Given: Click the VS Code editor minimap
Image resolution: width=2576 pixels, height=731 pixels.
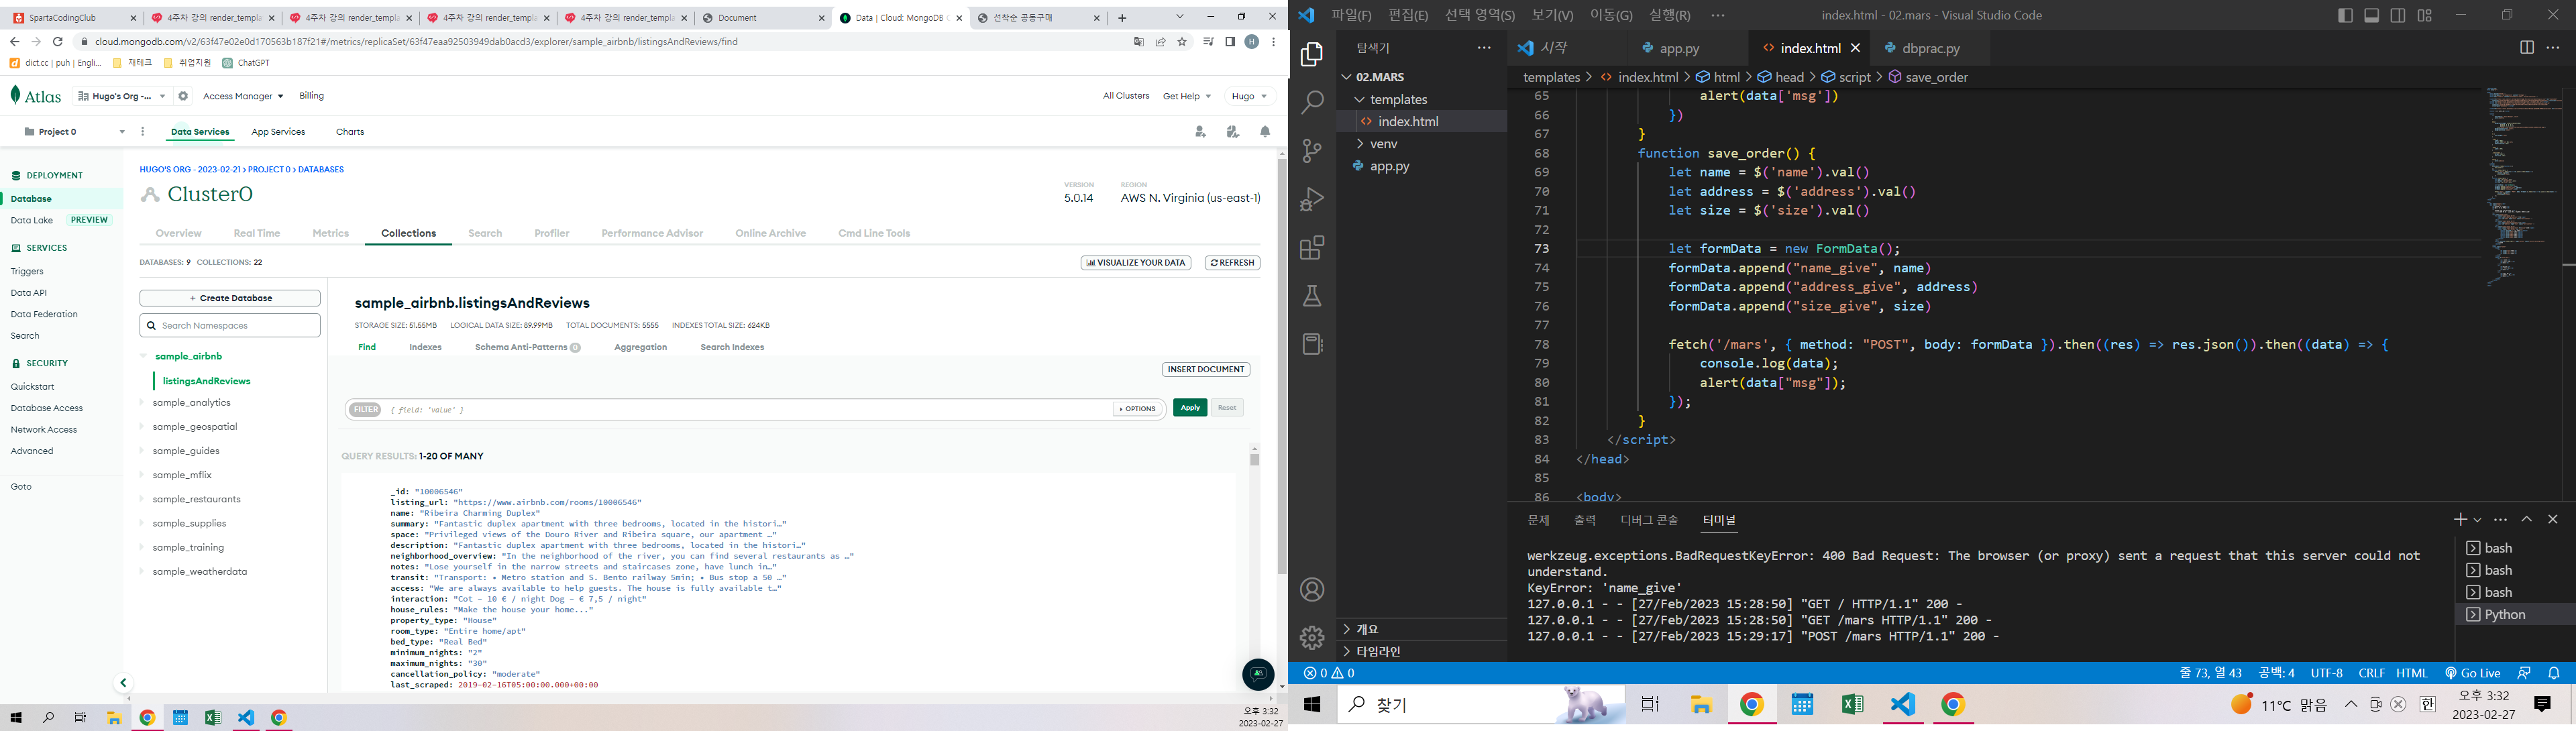Looking at the screenshot, I should (2523, 186).
